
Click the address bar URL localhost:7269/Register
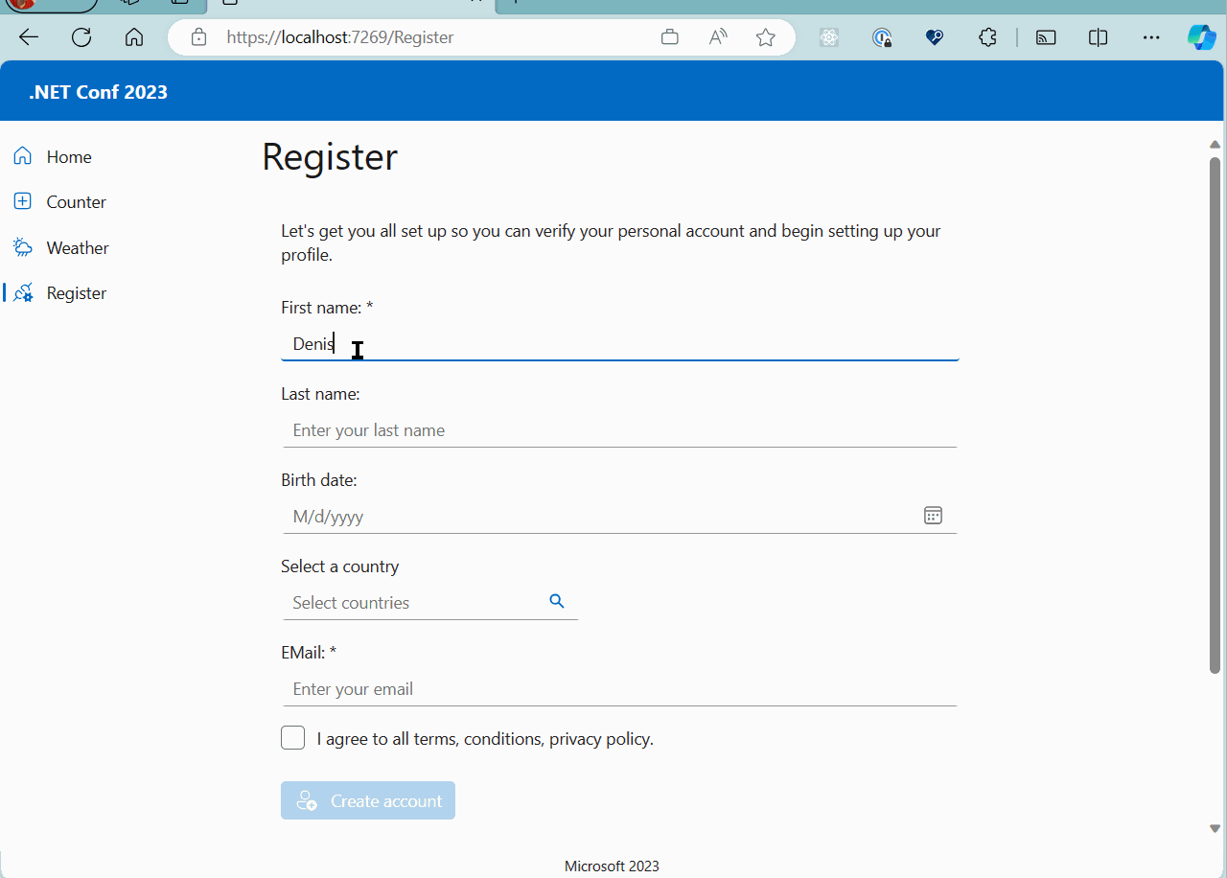[x=340, y=37]
